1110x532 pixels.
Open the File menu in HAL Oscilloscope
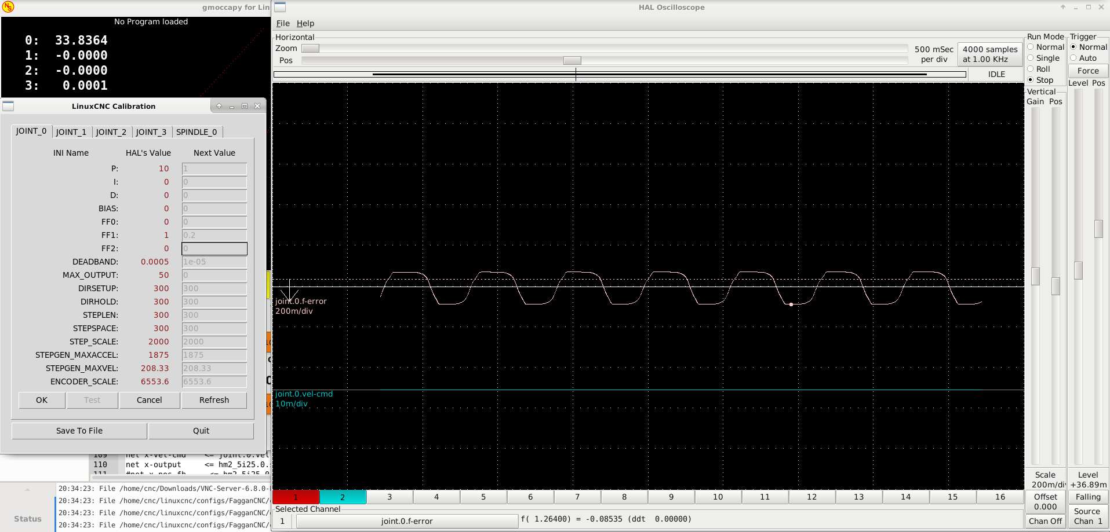click(283, 23)
